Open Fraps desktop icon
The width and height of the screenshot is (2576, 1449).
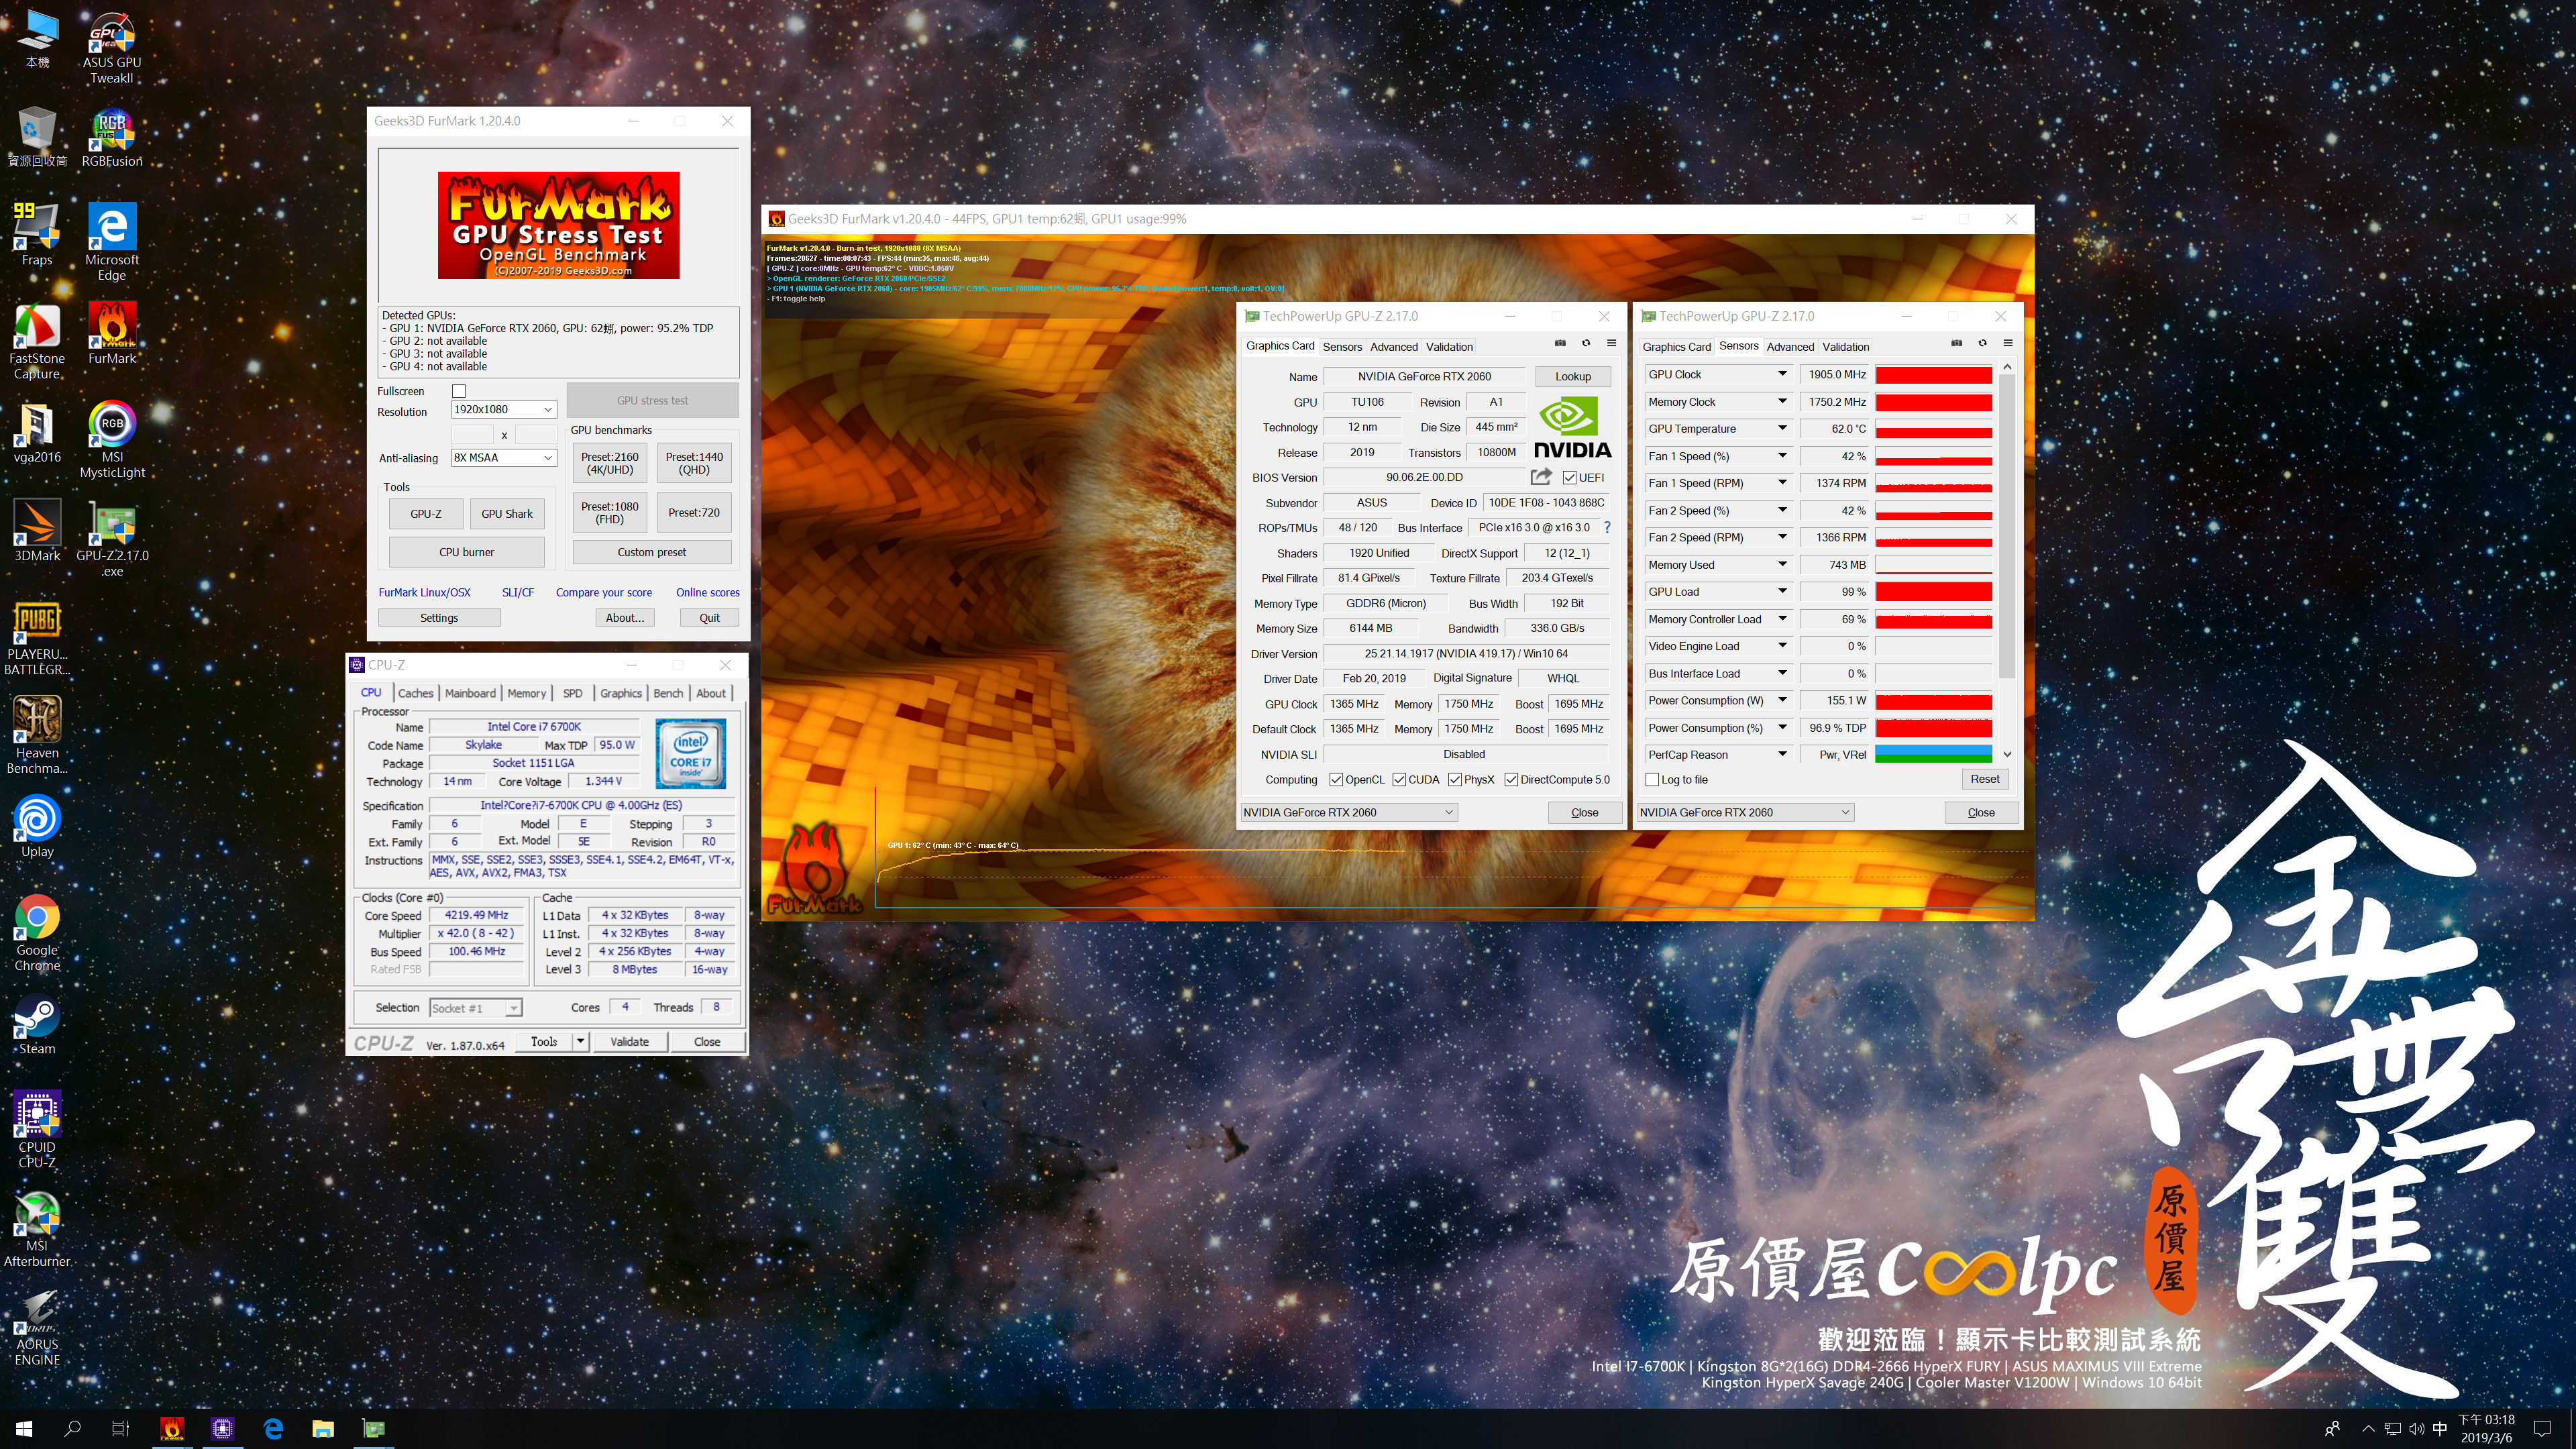[37, 235]
